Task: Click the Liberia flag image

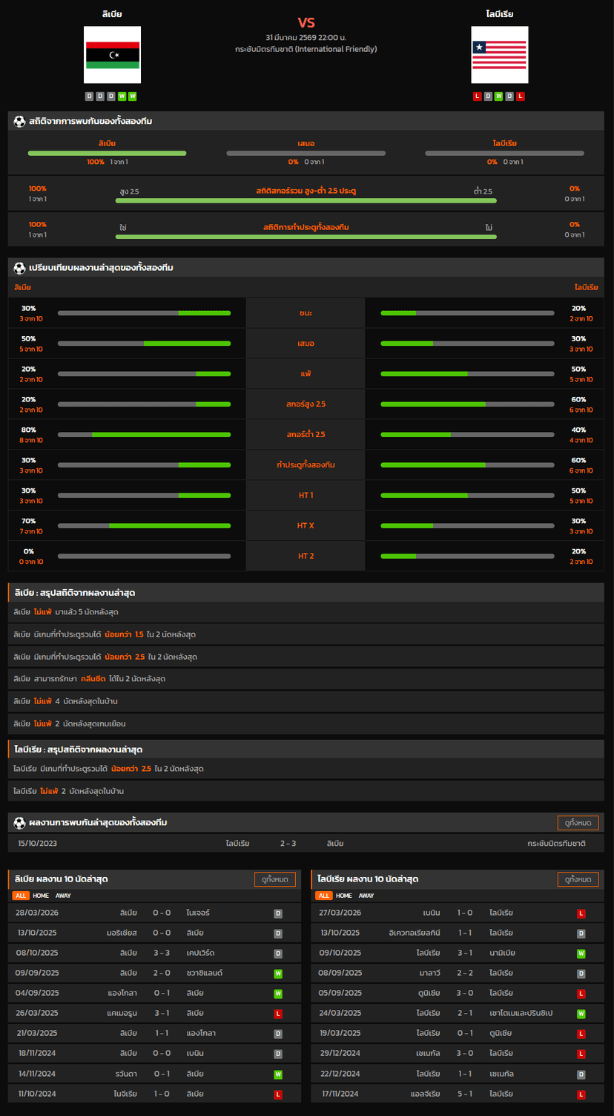Action: click(499, 55)
